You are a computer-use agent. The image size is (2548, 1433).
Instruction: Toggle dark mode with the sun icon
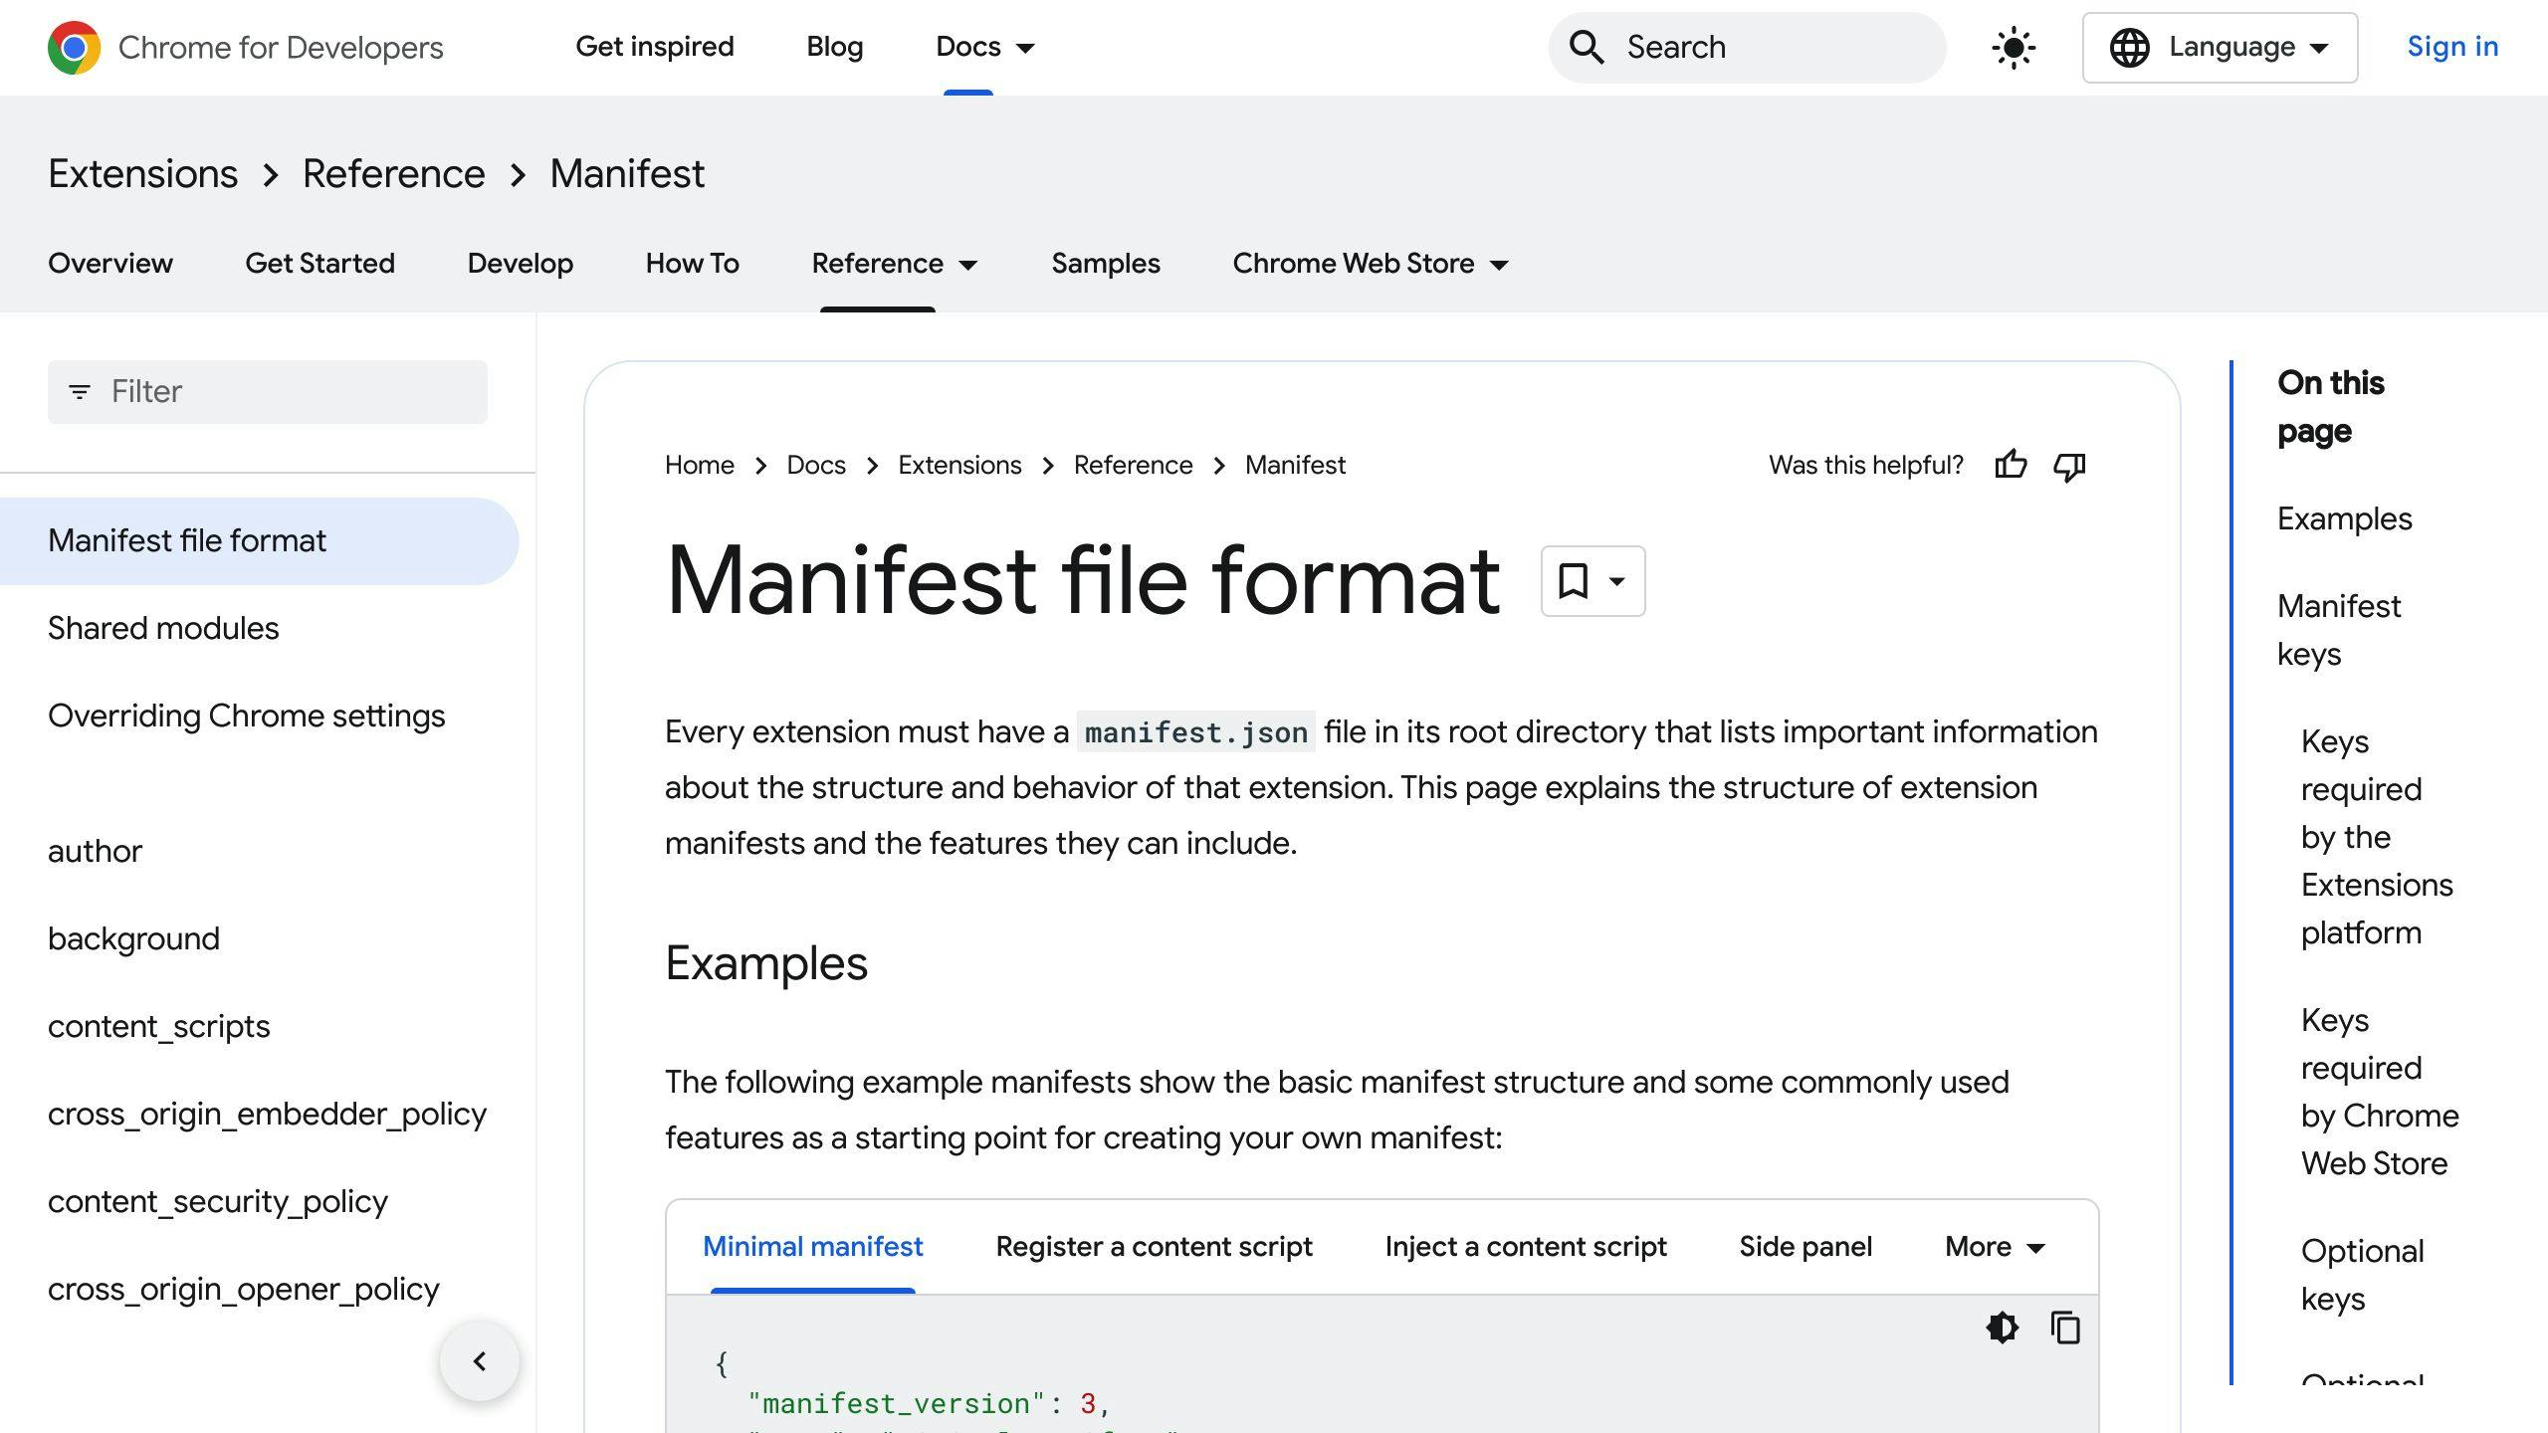pos(2013,47)
